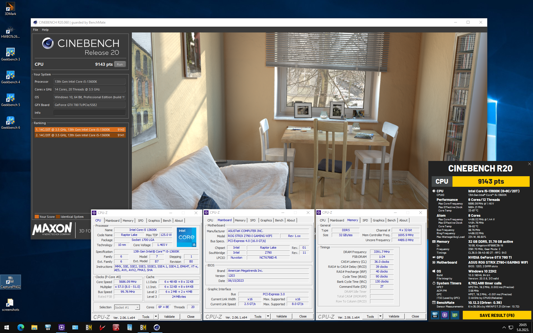
Task: Open the screenshots desktop file
Action: coord(10,305)
